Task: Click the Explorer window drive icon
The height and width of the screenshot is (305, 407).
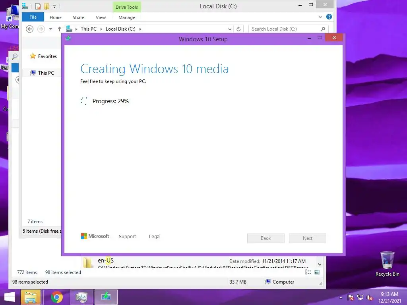Action: [25, 6]
